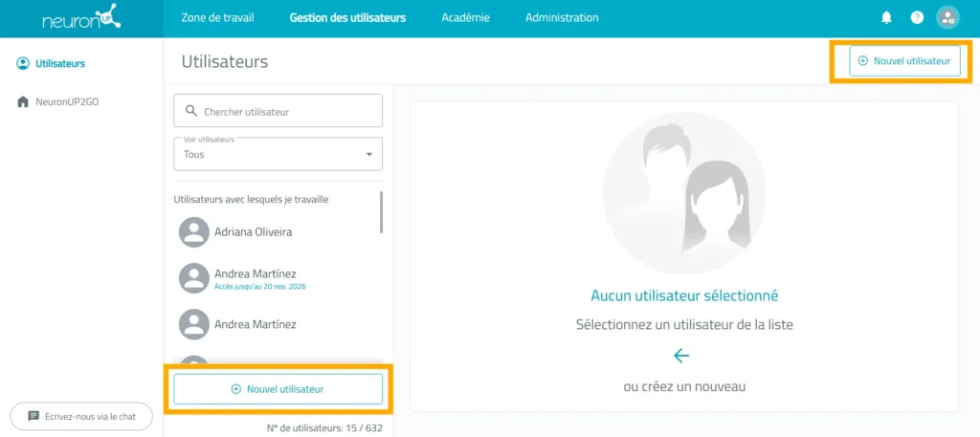Click the teal left arrow icon
Image resolution: width=980 pixels, height=437 pixels.
pyautogui.click(x=681, y=356)
